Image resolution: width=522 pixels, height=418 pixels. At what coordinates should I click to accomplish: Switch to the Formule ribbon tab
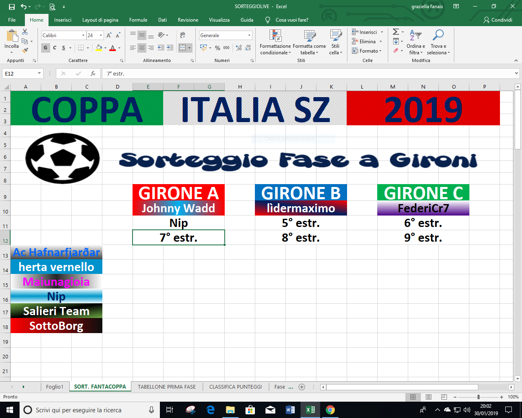pos(138,20)
